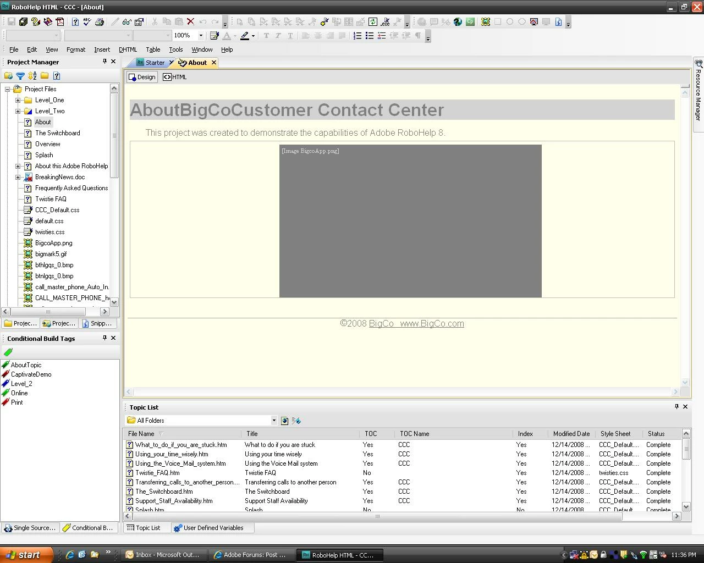Click the .exe toolbar icon
This screenshot has height=563, width=704.
(385, 22)
